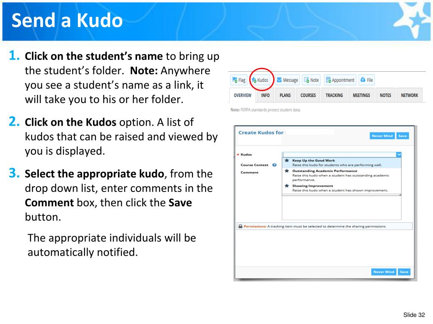This screenshot has height=324, width=433.
Task: Click the notepad icon beside Note
Action: point(307,80)
